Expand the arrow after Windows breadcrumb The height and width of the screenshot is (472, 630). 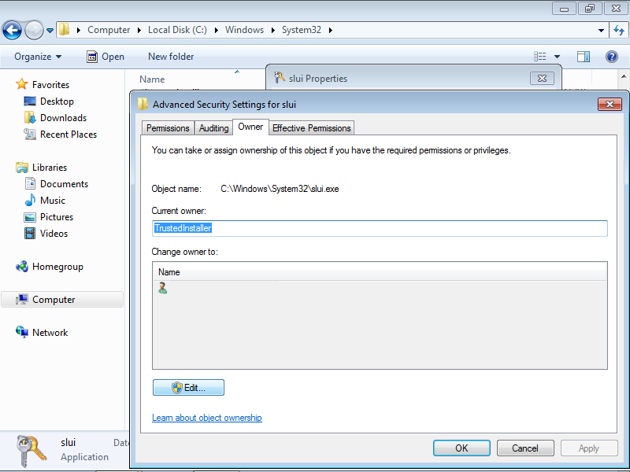tap(272, 30)
